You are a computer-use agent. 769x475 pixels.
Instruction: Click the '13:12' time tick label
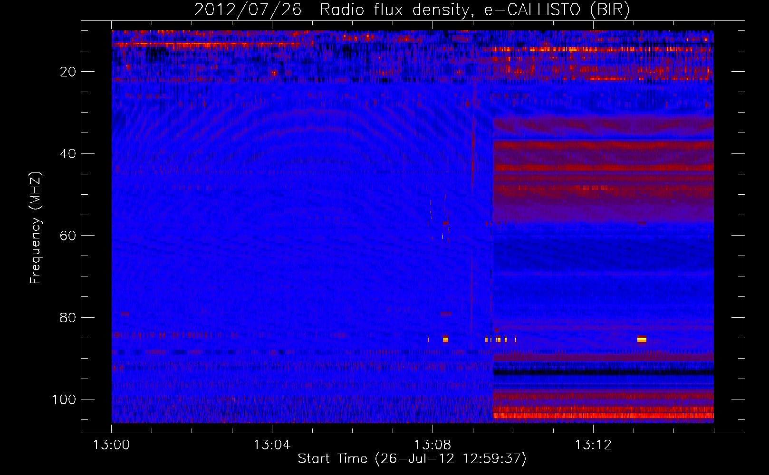pos(593,445)
